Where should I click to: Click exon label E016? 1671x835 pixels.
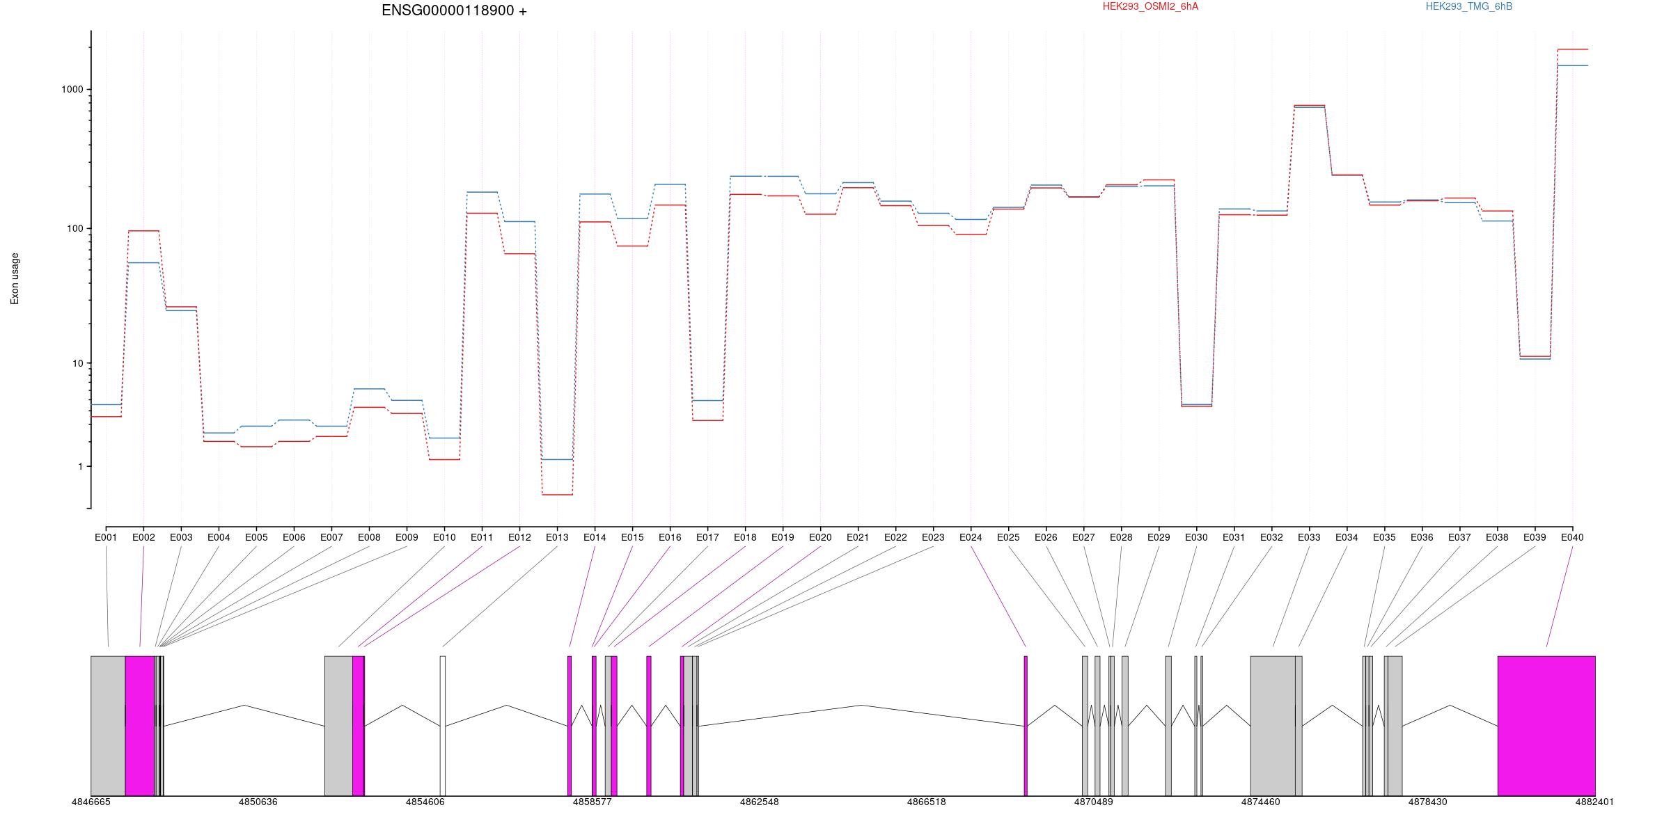click(670, 537)
